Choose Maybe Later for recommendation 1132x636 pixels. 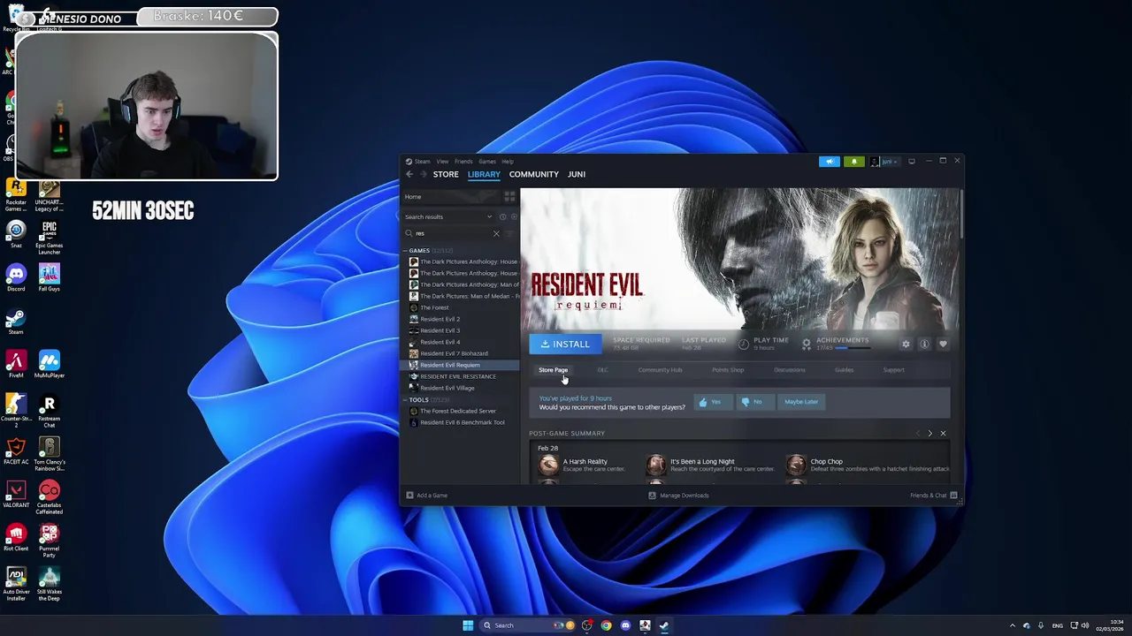tap(801, 402)
